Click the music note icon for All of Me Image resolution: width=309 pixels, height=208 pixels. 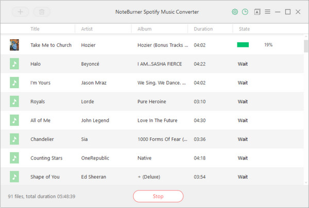click(14, 120)
